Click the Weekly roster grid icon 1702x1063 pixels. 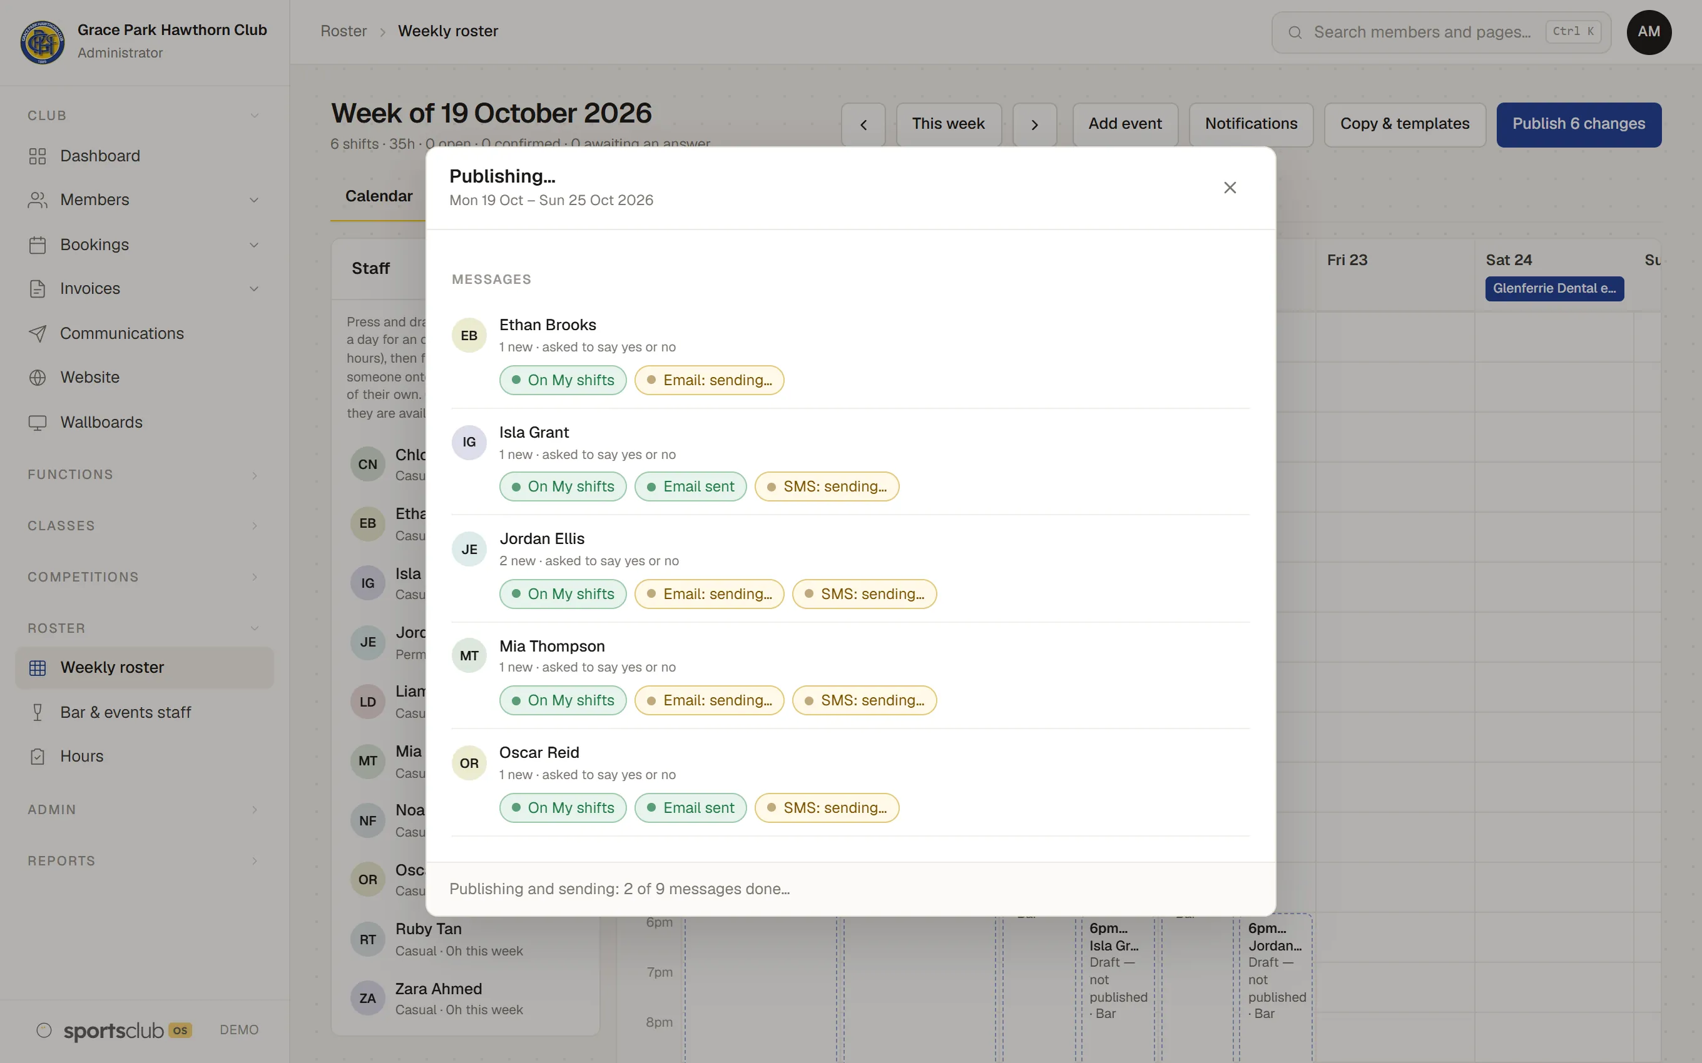tap(38, 668)
